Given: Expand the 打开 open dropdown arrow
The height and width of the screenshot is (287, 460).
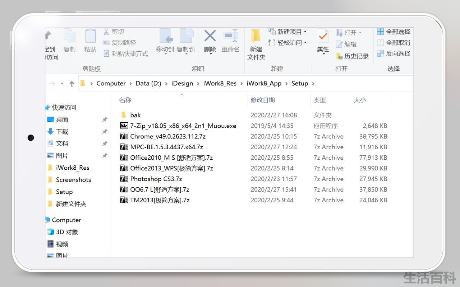Looking at the screenshot, I should [360, 32].
